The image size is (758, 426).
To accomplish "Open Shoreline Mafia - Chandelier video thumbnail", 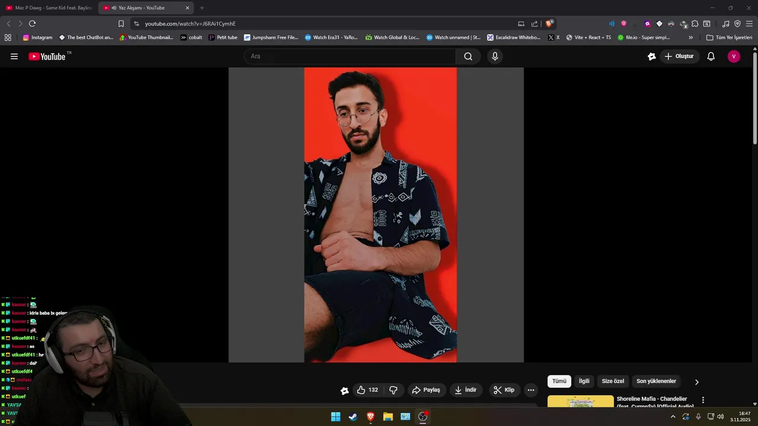I will click(x=580, y=401).
